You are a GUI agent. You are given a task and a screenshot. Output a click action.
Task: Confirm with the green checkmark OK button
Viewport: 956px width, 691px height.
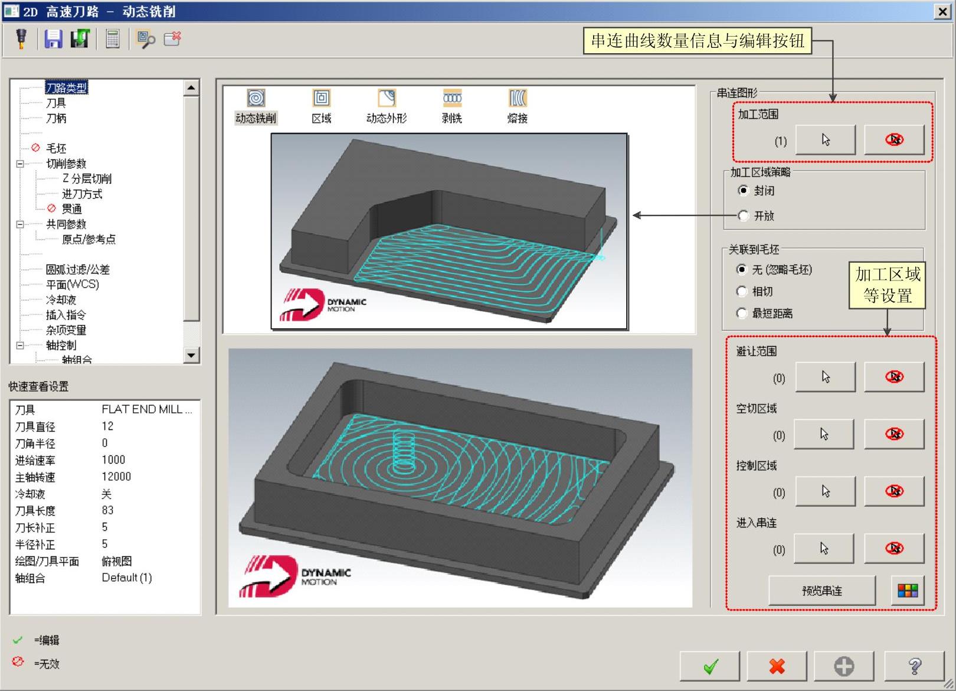711,667
